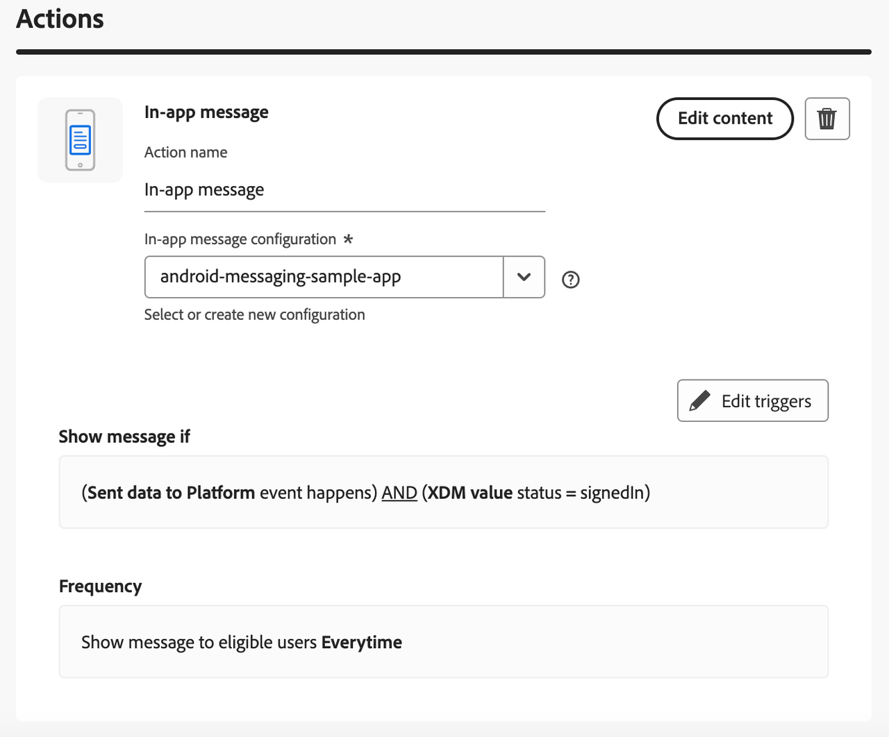This screenshot has width=889, height=737.
Task: Click the 'In-app message configuration' field label
Action: (241, 239)
